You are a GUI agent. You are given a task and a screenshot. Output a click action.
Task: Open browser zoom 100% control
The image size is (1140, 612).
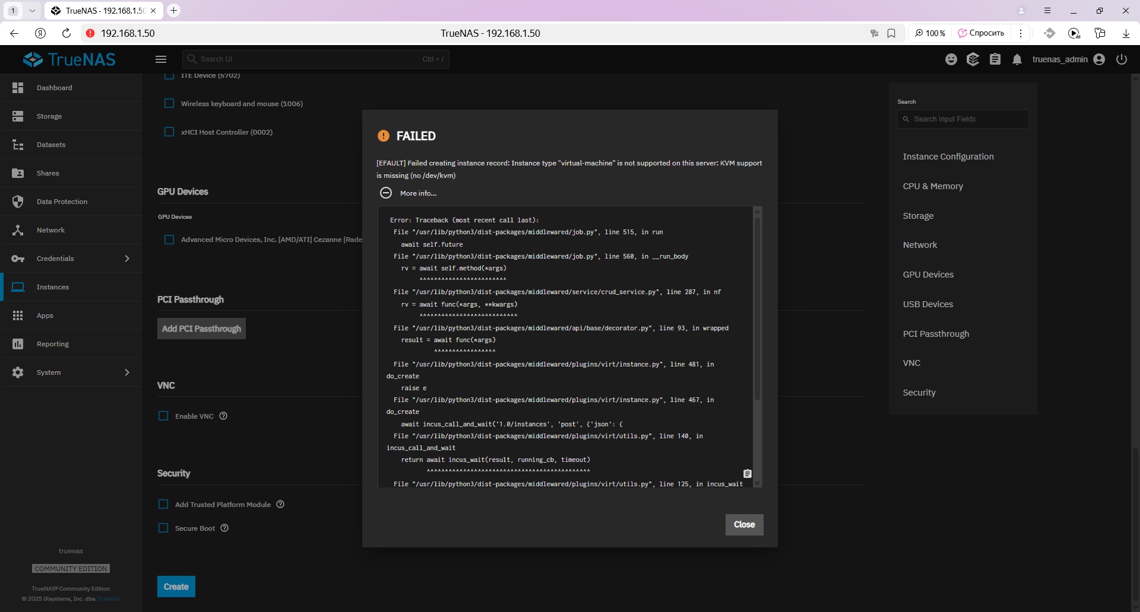coord(930,33)
